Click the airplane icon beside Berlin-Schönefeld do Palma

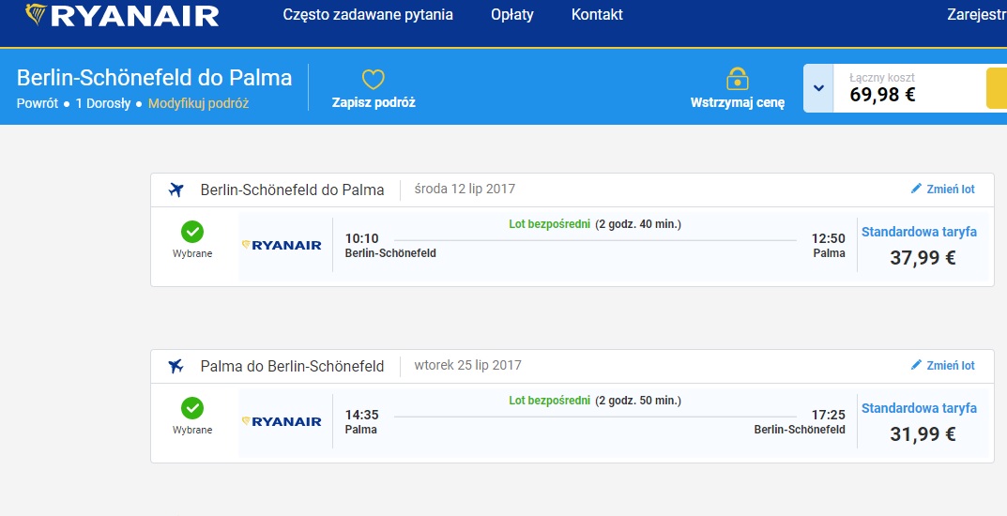click(x=176, y=190)
